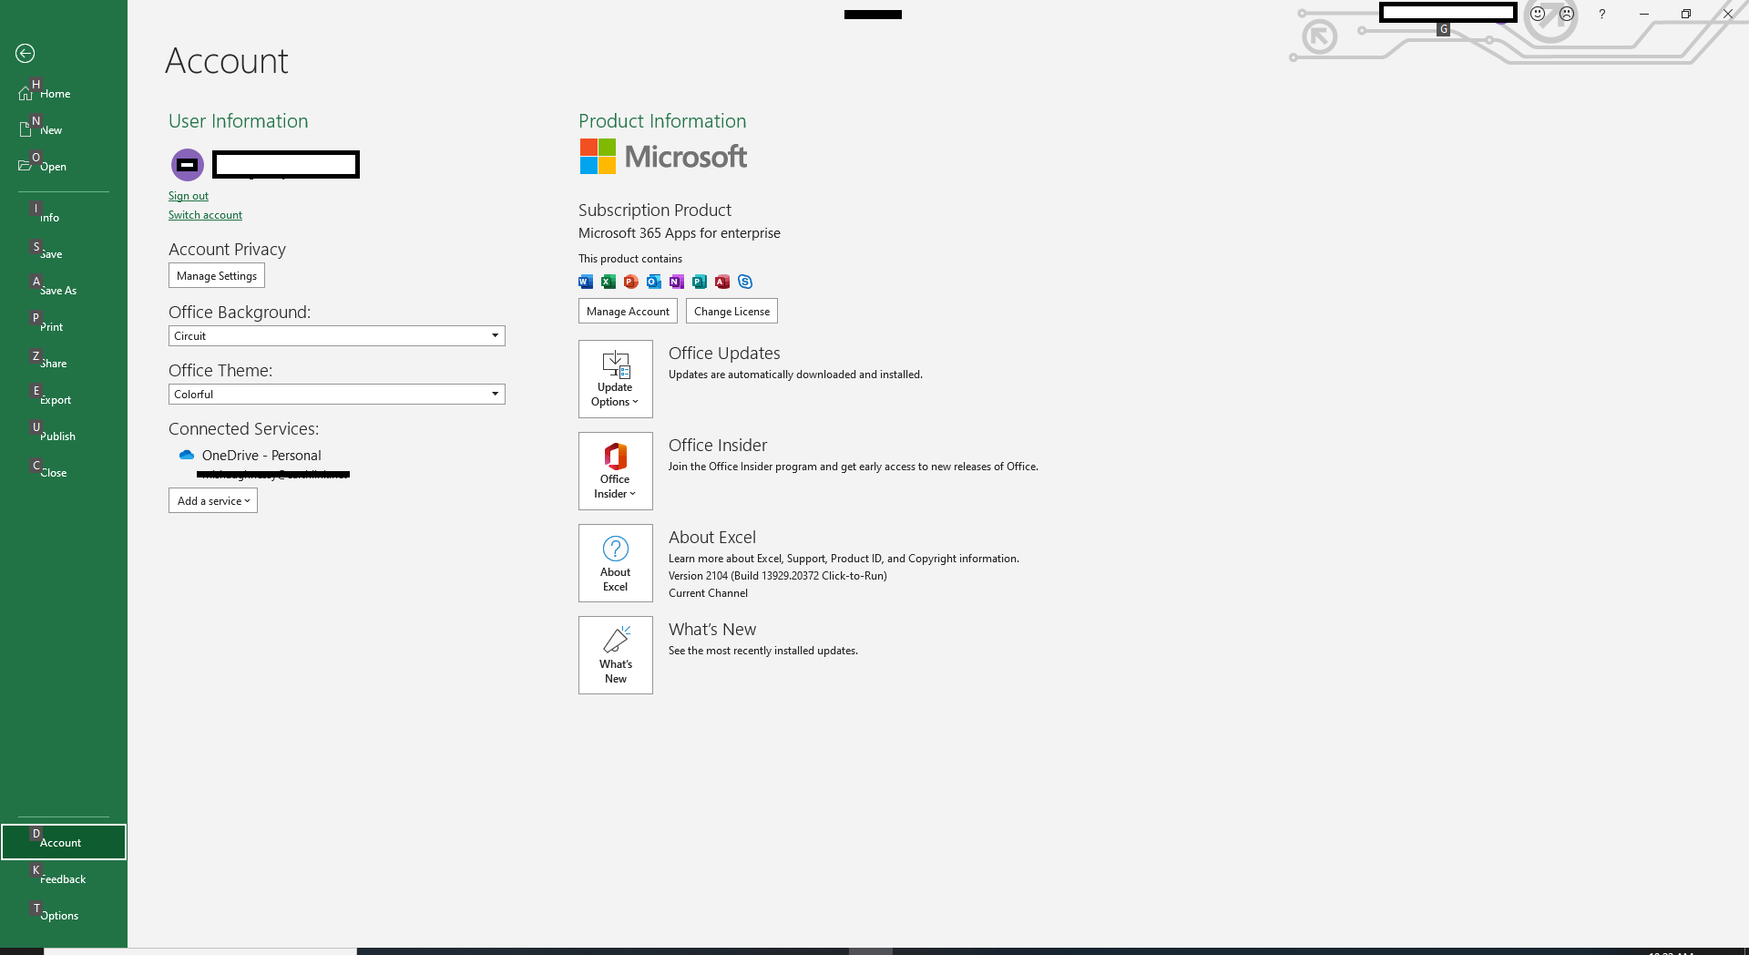Open the Feedback page
Image resolution: width=1749 pixels, height=955 pixels.
(64, 878)
